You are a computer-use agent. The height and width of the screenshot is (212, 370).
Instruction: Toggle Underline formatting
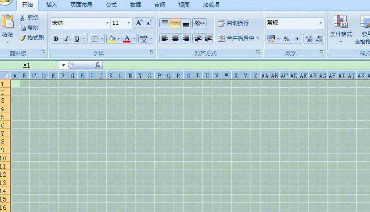point(77,39)
